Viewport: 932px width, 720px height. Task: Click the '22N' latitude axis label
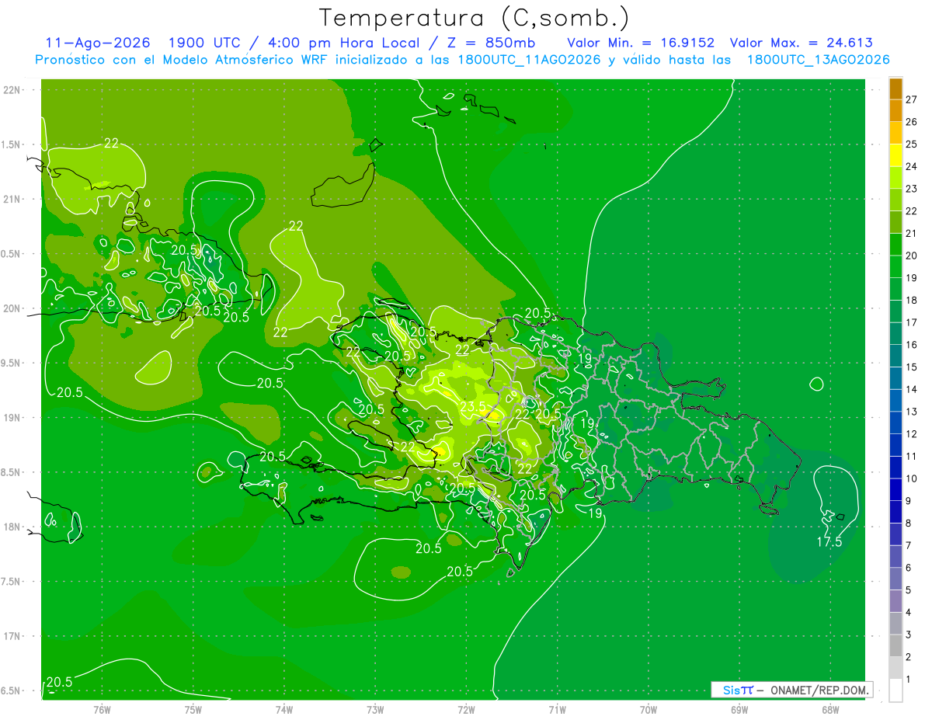tap(13, 90)
